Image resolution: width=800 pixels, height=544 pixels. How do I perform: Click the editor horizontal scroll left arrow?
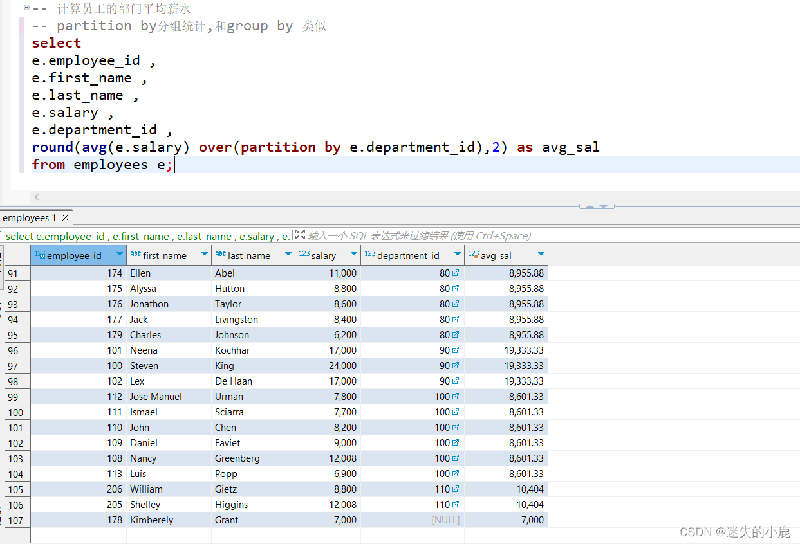[x=37, y=197]
